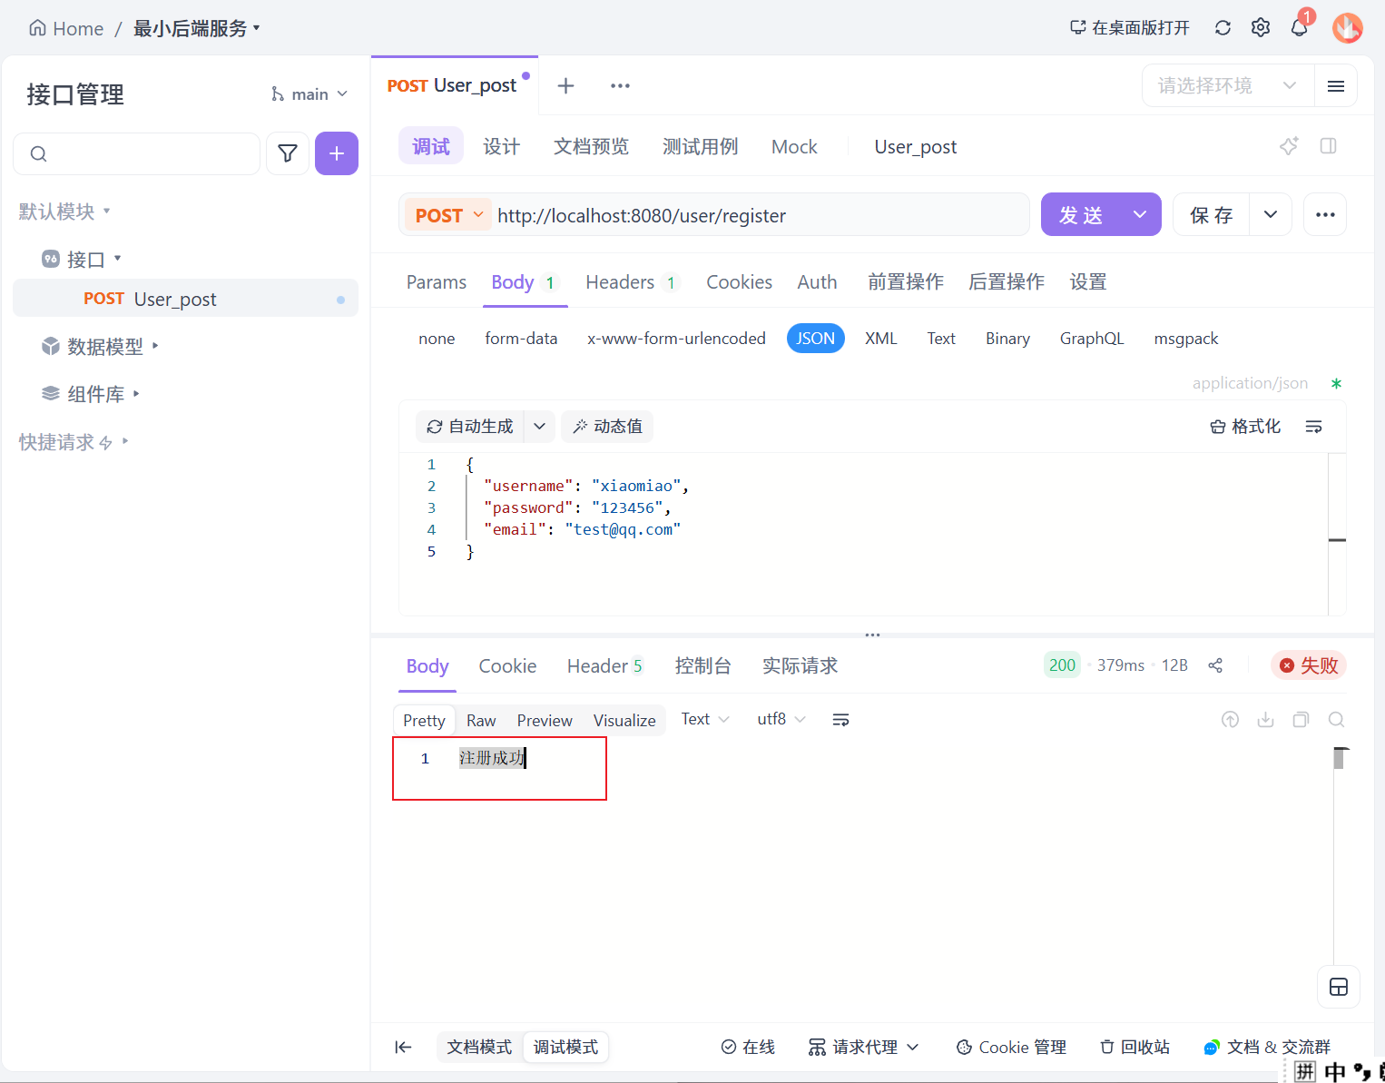Viewport: 1385px width, 1083px height.
Task: Switch to the Mock tab
Action: click(x=793, y=146)
